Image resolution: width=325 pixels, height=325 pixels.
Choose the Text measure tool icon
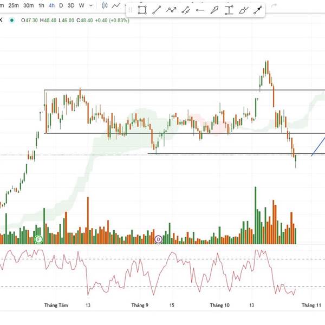coord(230,10)
